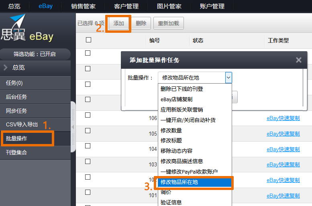Choose 修改数量 from the list
Image resolution: width=312 pixels, height=206 pixels.
(195, 130)
